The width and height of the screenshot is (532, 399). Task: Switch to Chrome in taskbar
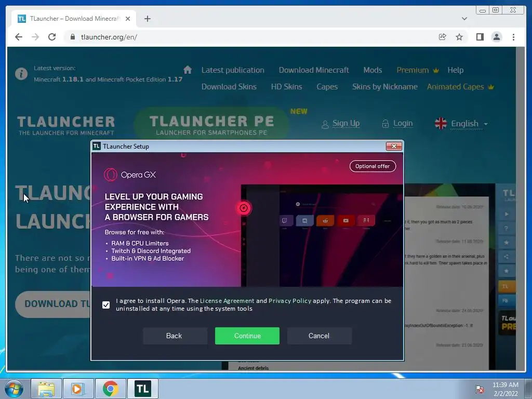click(110, 389)
